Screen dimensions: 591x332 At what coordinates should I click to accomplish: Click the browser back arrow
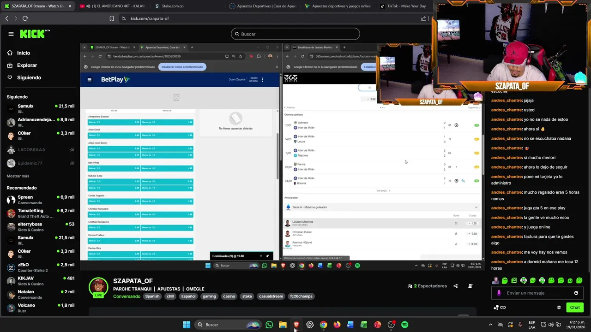(x=6, y=18)
